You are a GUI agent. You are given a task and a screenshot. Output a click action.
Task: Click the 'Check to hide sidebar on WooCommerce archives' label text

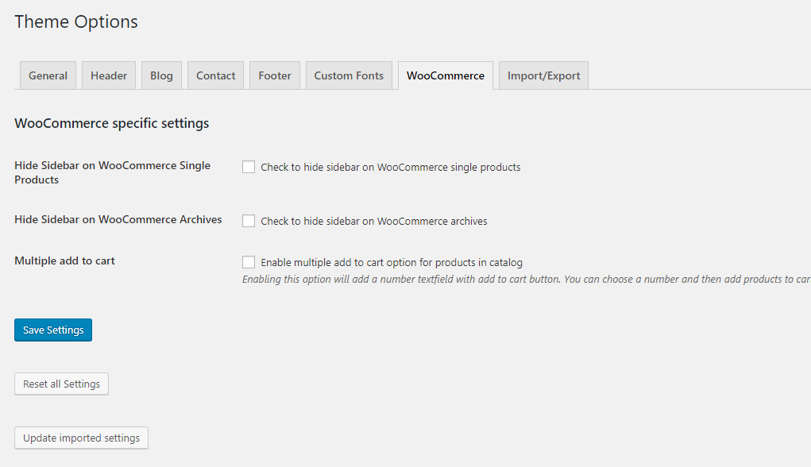(373, 221)
